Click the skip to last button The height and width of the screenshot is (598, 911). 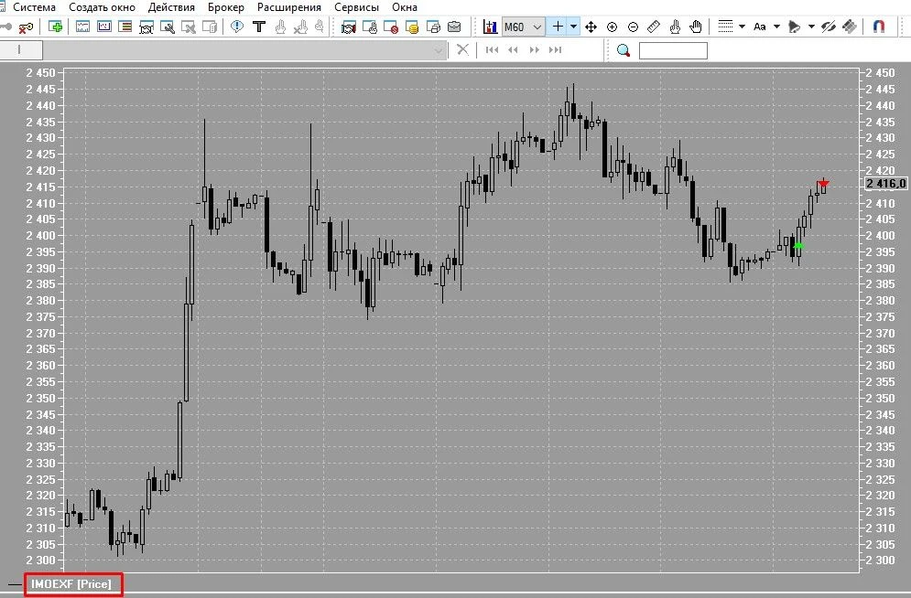tap(556, 50)
